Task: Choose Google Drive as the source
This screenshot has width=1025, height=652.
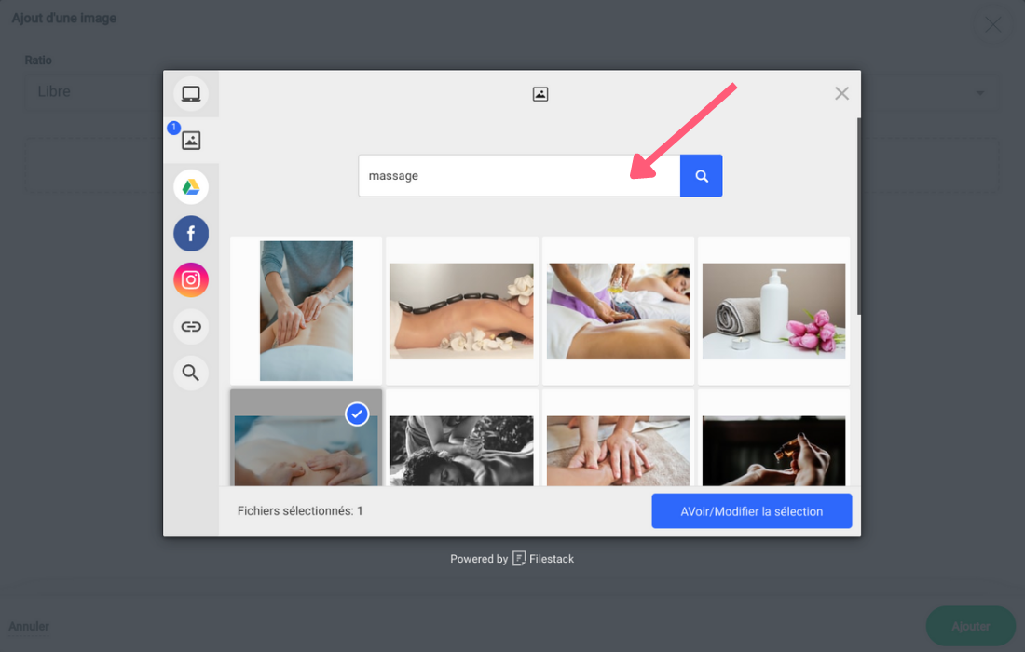Action: (x=191, y=187)
